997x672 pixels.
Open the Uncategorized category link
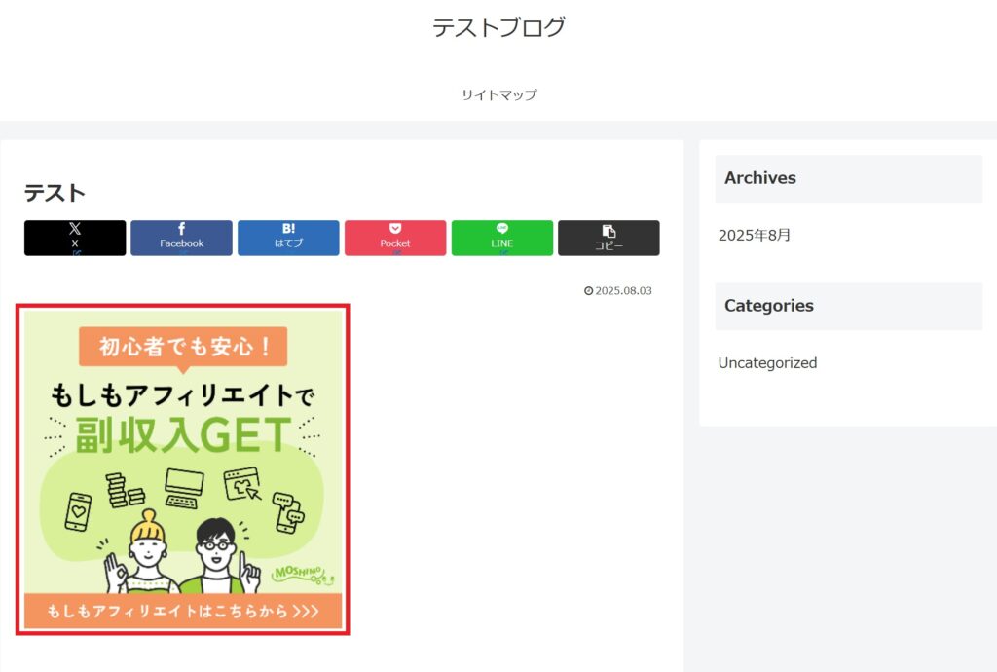point(767,363)
